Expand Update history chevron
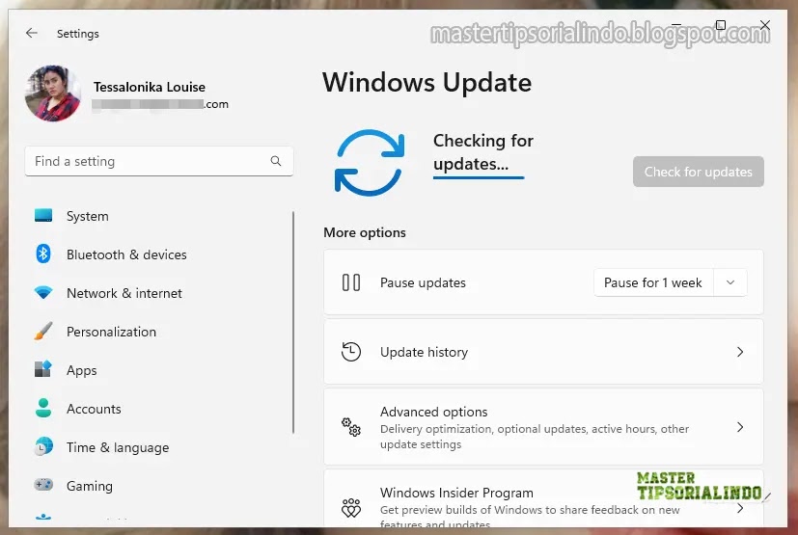 [740, 352]
